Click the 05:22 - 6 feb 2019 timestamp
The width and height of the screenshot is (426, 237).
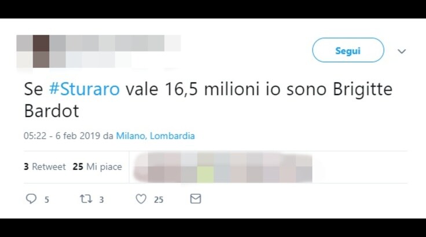(62, 136)
